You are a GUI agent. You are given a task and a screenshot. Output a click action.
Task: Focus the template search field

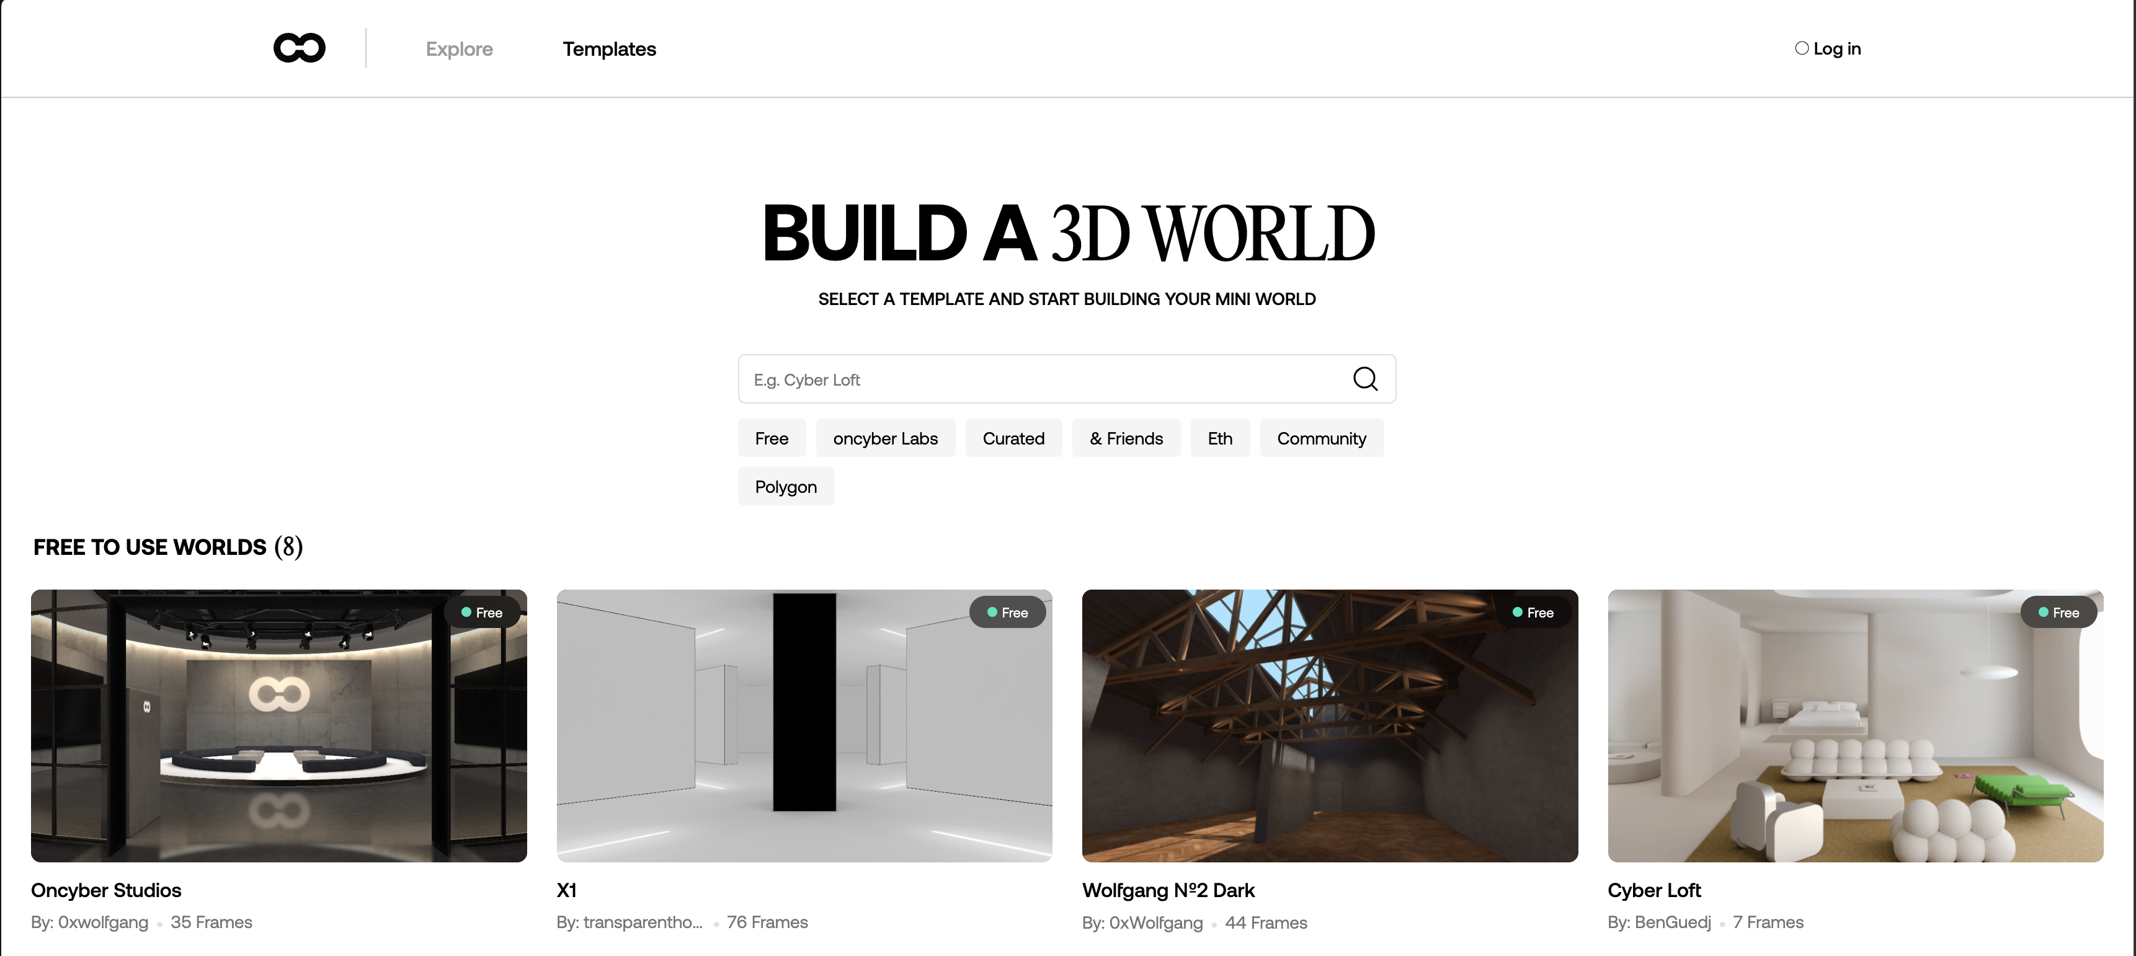(x=1036, y=380)
